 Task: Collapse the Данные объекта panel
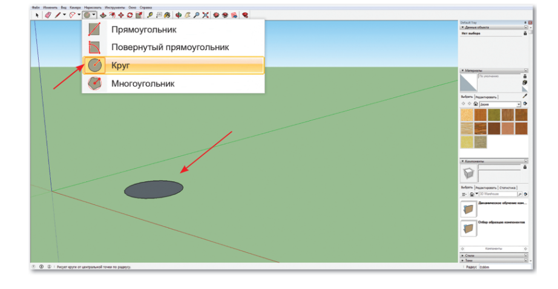462,27
